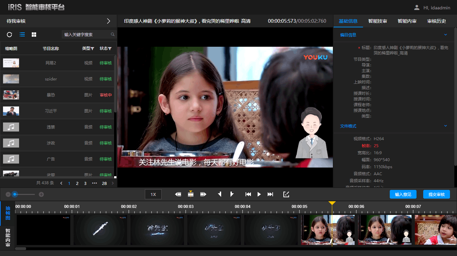457x256 pixels.
Task: Switch to grid view layout
Action: click(x=34, y=34)
